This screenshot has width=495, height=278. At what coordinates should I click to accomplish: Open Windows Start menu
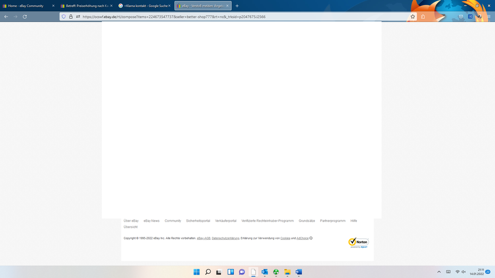pos(197,272)
